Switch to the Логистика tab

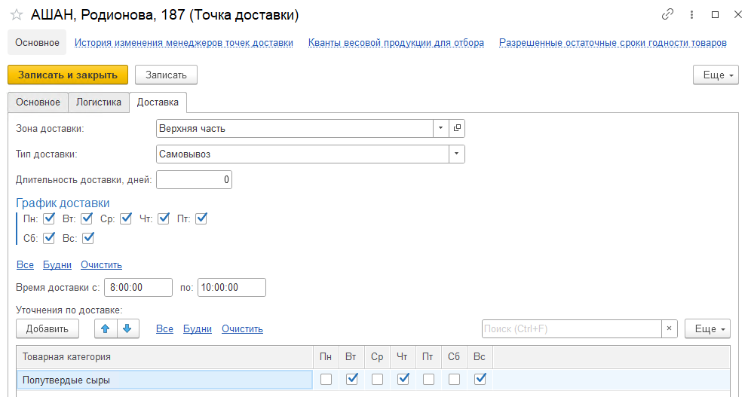(x=99, y=102)
